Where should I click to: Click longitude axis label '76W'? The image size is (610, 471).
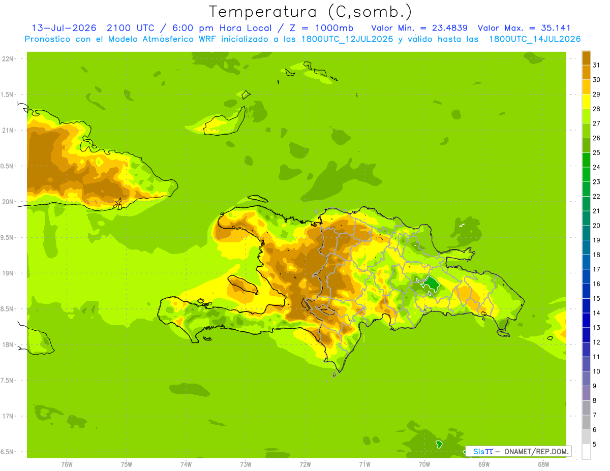point(67,464)
